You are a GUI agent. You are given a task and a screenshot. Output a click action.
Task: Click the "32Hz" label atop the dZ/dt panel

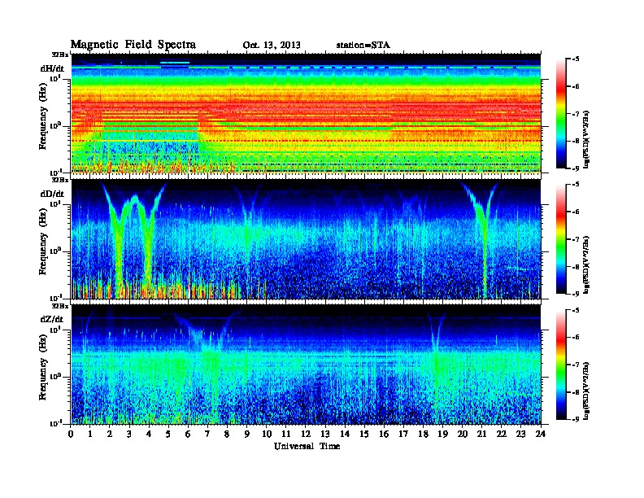click(60, 306)
